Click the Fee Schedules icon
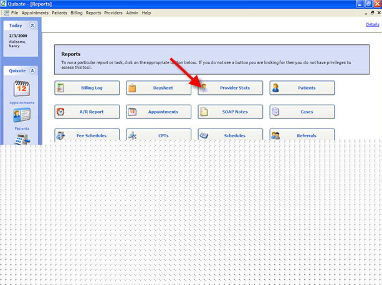This screenshot has height=285, width=382. coord(60,135)
